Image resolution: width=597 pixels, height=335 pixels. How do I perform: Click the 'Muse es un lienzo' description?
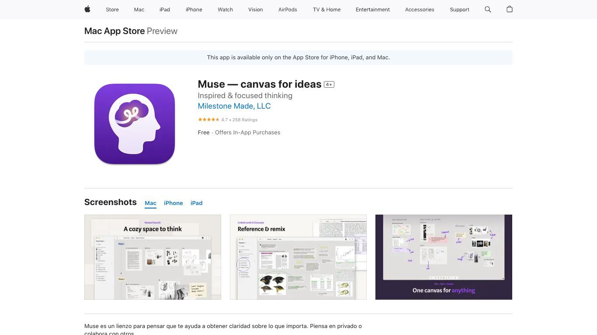tap(223, 329)
